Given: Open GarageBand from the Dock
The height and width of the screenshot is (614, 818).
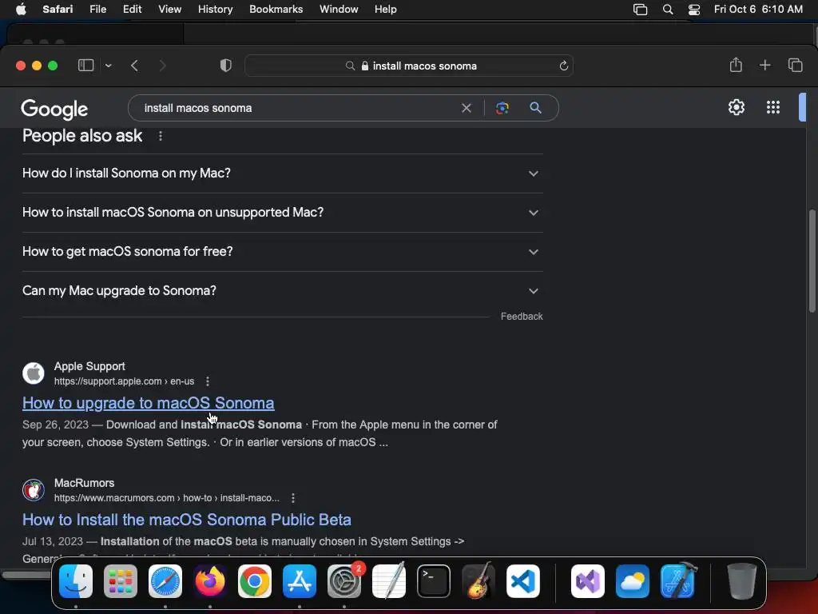Looking at the screenshot, I should pyautogui.click(x=478, y=581).
